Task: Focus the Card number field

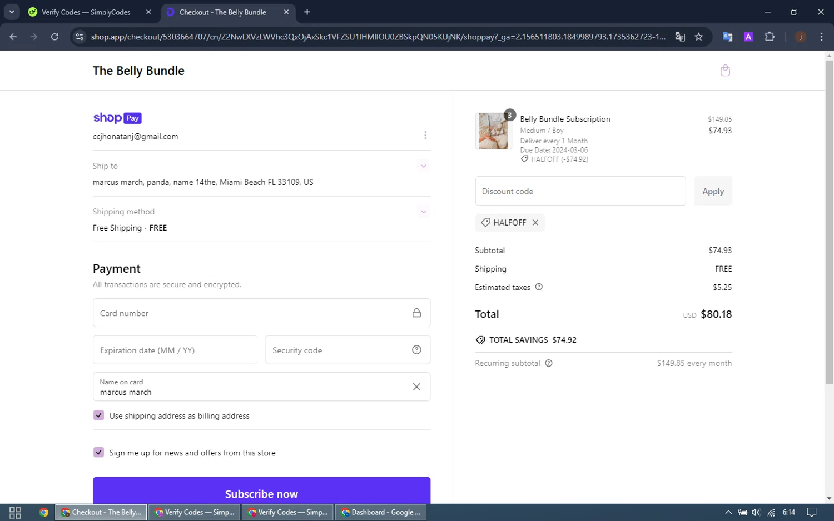Action: click(261, 313)
